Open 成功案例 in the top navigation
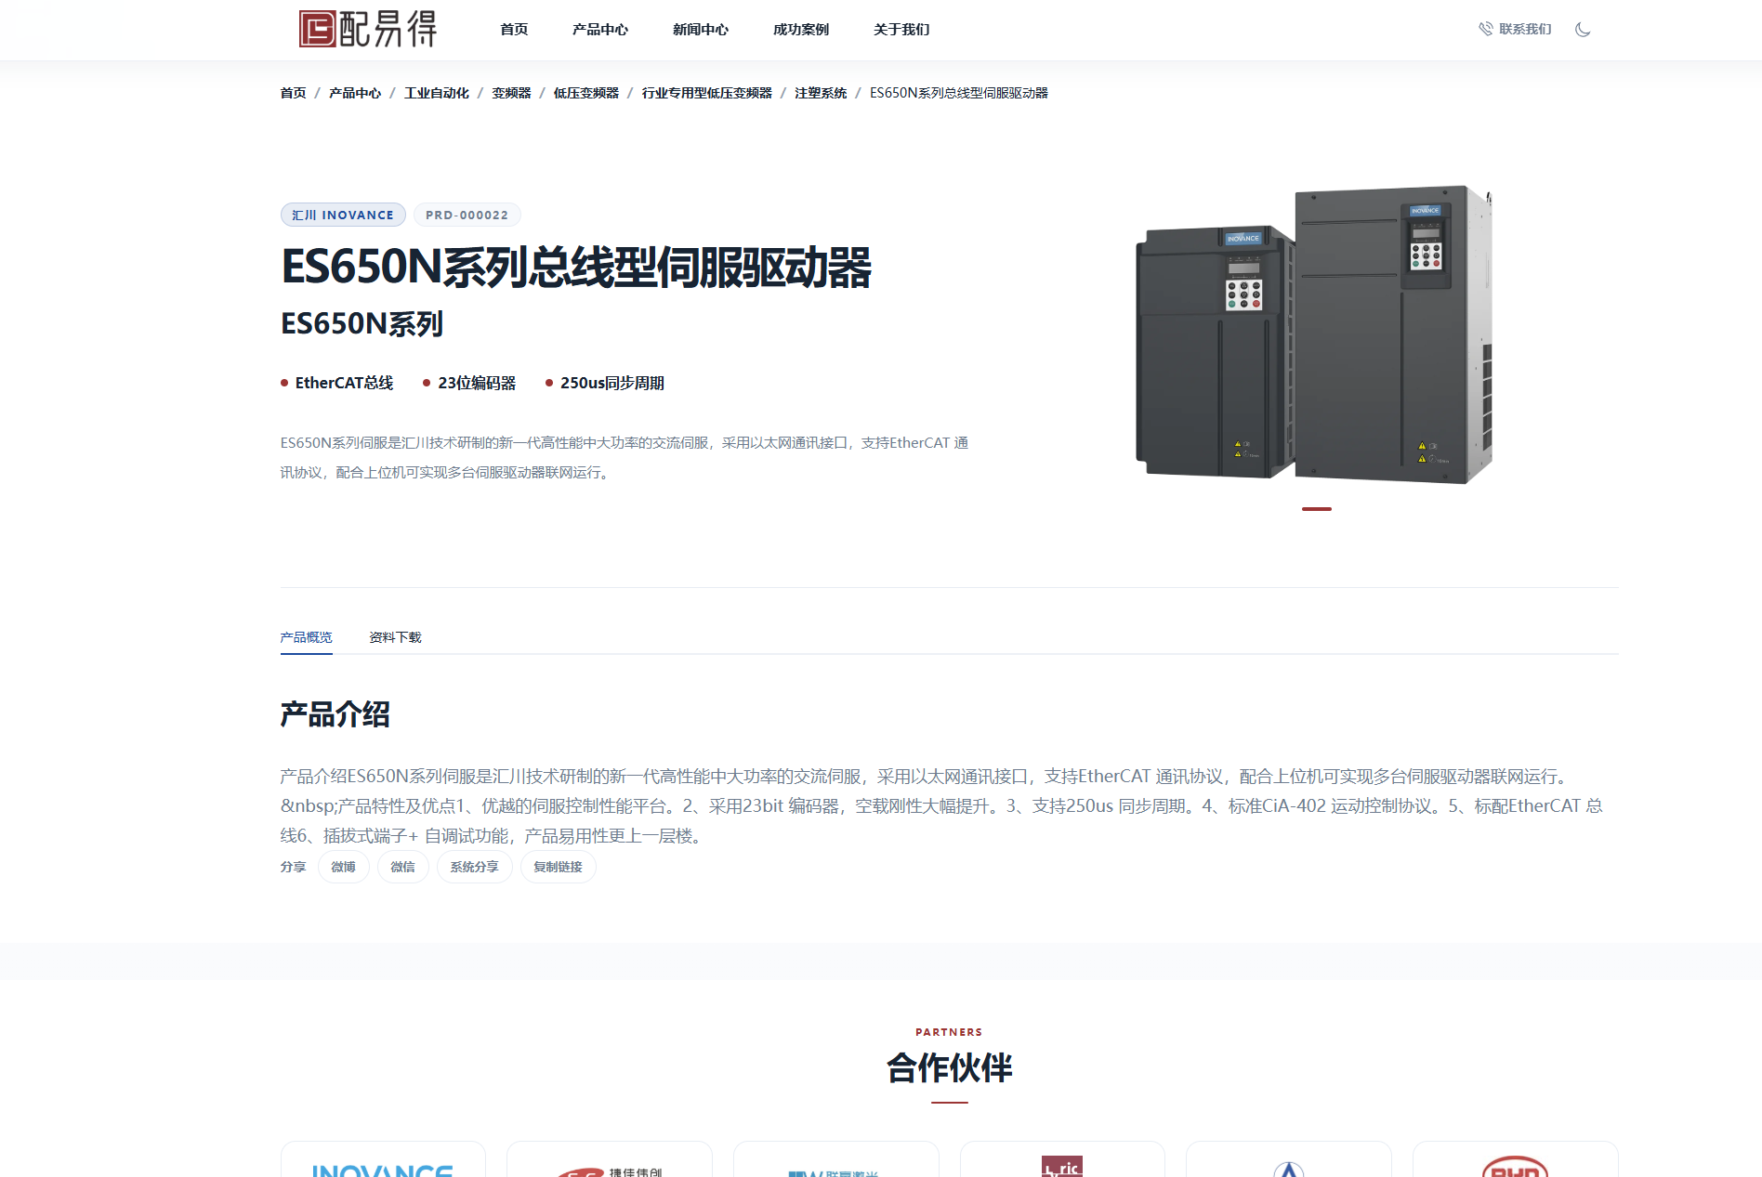Image resolution: width=1762 pixels, height=1177 pixels. click(x=801, y=30)
